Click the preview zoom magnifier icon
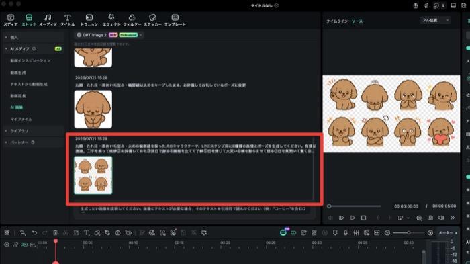 pyautogui.click(x=419, y=218)
